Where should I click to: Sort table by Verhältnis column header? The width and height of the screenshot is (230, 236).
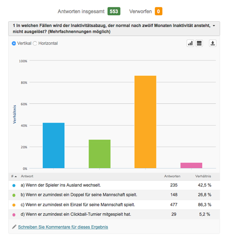click(x=203, y=176)
